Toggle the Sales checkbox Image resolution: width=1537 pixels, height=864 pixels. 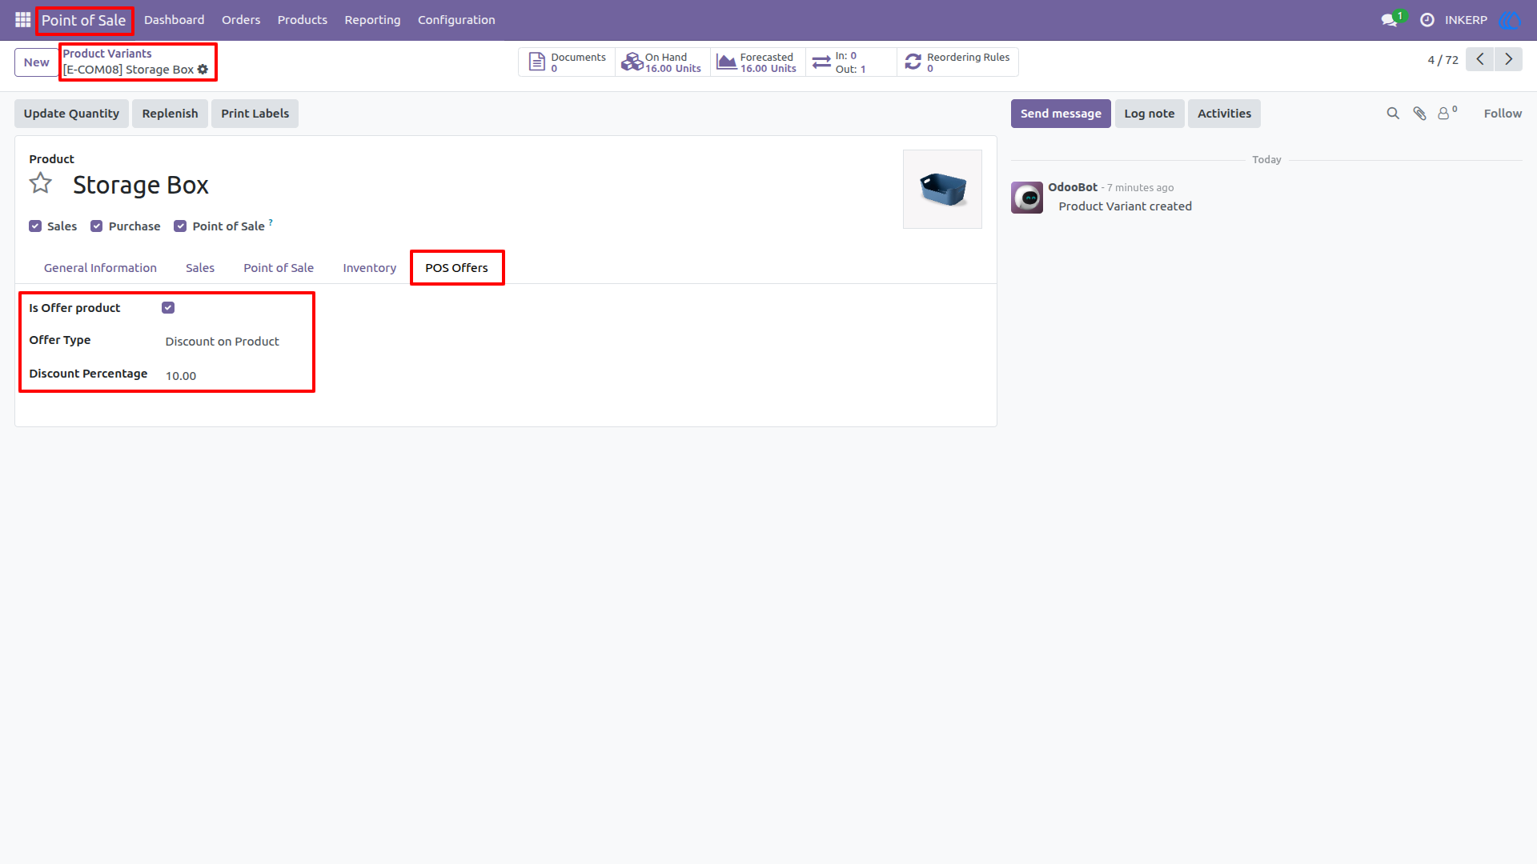pyautogui.click(x=35, y=226)
